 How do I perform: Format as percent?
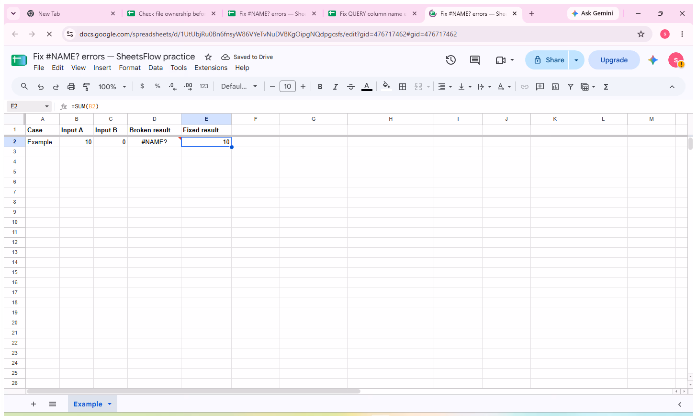click(x=157, y=86)
